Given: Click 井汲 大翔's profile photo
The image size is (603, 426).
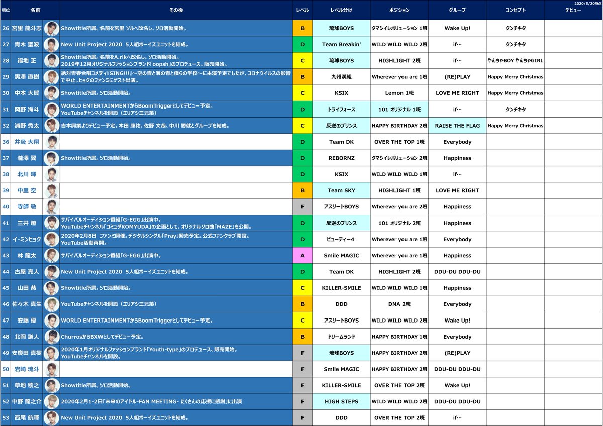Looking at the screenshot, I should (x=51, y=142).
